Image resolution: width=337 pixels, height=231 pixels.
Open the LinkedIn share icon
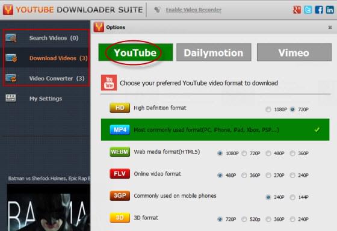330,10
